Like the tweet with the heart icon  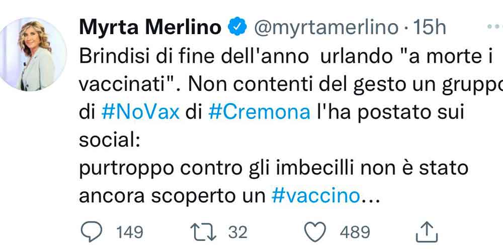317,231
